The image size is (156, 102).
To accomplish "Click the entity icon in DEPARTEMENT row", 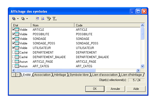I will pyautogui.click(x=17, y=52).
